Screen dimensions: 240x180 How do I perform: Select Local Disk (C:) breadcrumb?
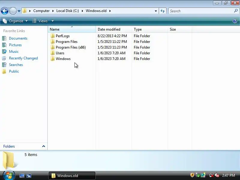pos(67,11)
